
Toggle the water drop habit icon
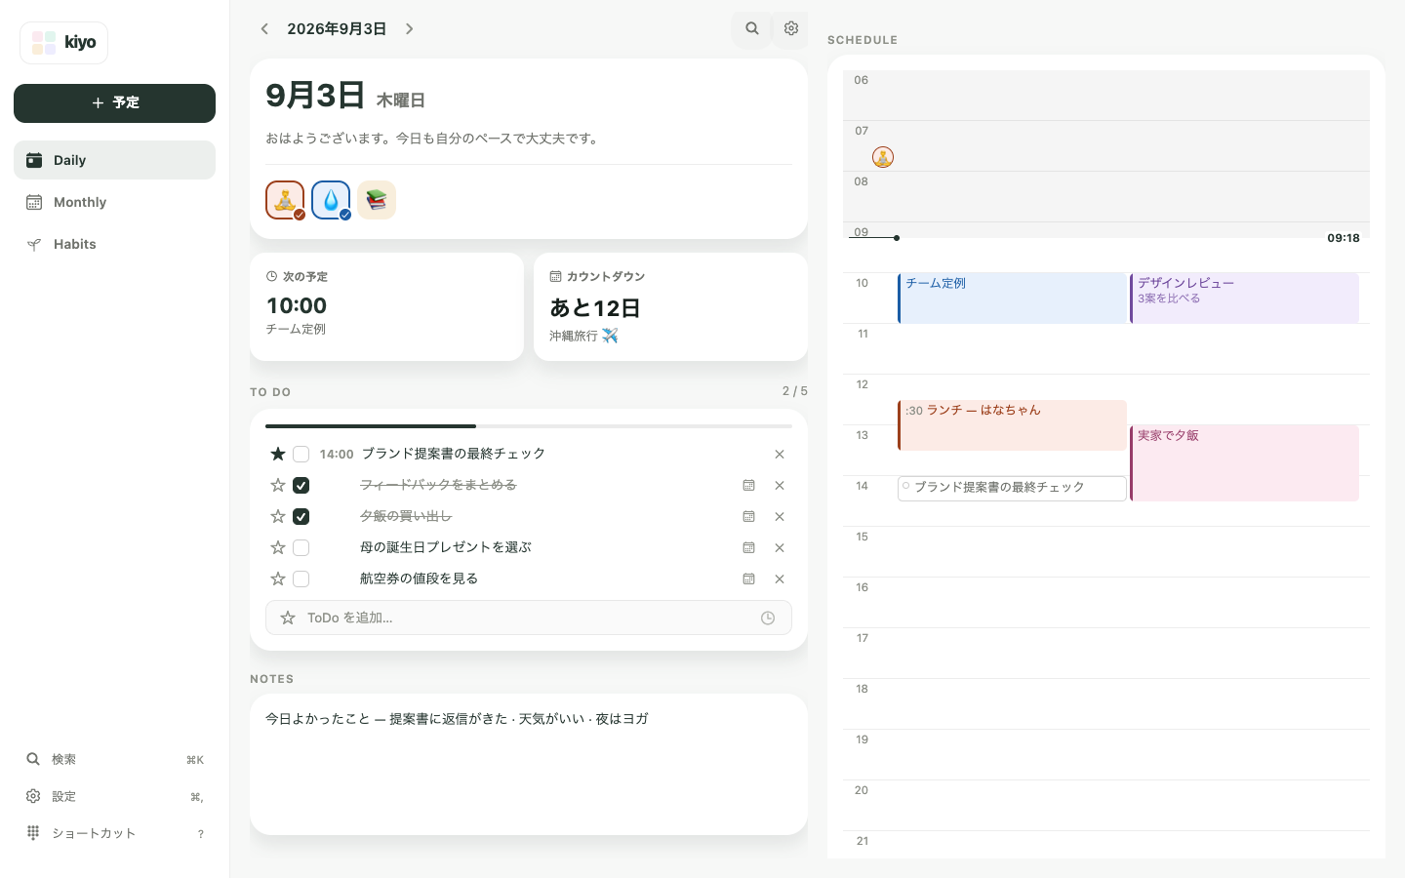click(331, 200)
